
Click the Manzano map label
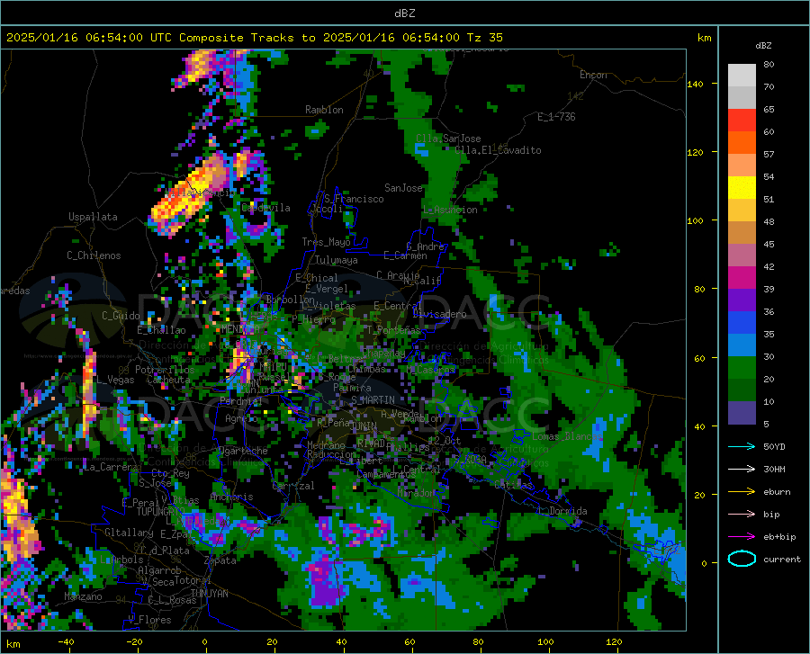(83, 596)
